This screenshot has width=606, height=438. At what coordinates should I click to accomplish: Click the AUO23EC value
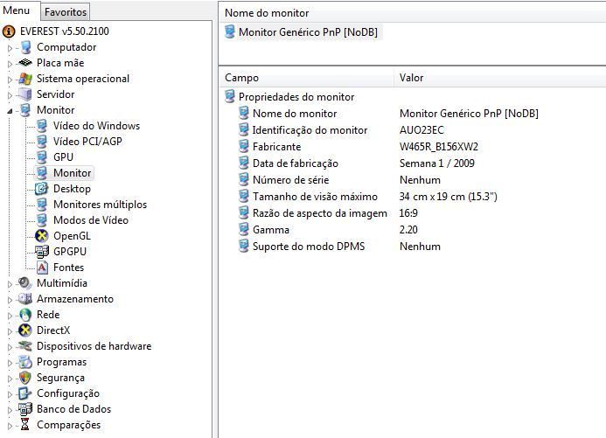click(x=421, y=130)
